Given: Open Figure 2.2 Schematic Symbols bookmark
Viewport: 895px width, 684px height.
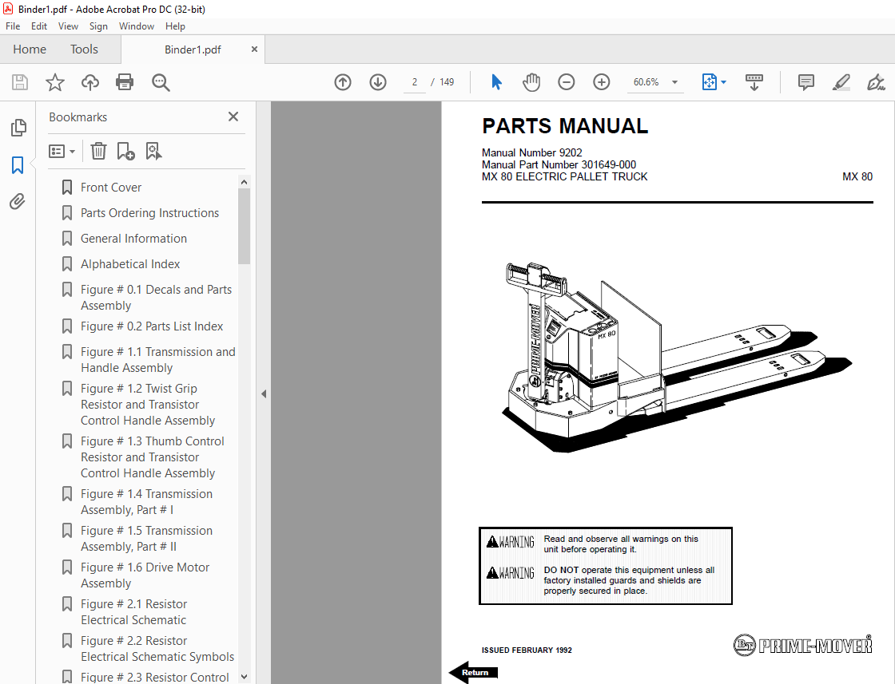Looking at the screenshot, I should [x=157, y=649].
